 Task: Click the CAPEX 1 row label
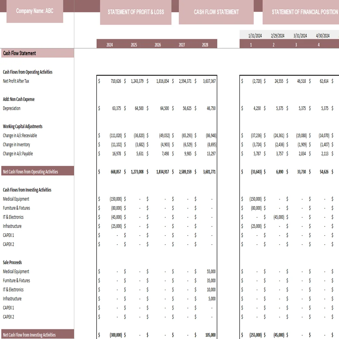pyautogui.click(x=8, y=235)
